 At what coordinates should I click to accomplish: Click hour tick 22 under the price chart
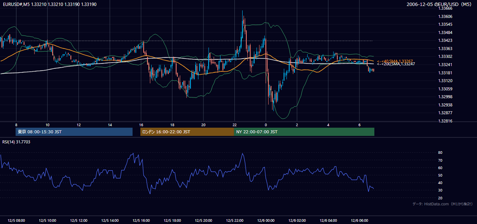[234, 125]
